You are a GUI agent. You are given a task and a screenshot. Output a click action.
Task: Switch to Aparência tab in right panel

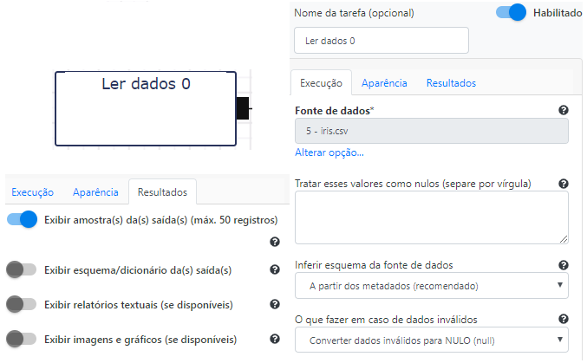point(384,83)
